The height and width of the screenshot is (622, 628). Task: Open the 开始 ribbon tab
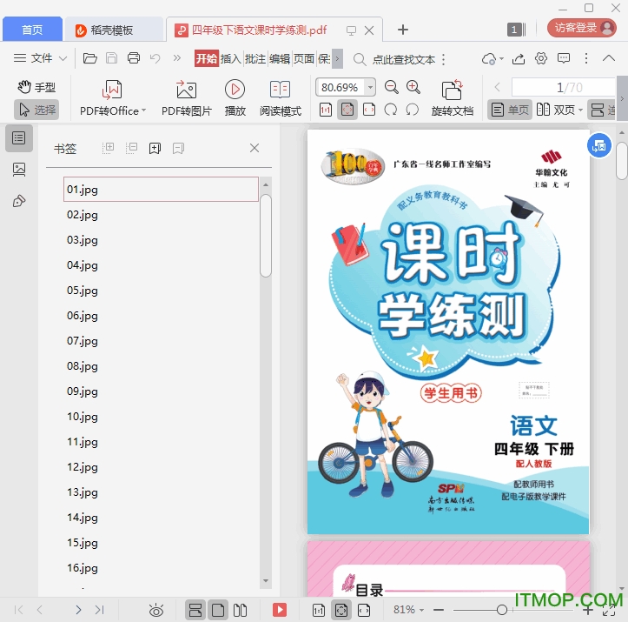[x=206, y=59]
